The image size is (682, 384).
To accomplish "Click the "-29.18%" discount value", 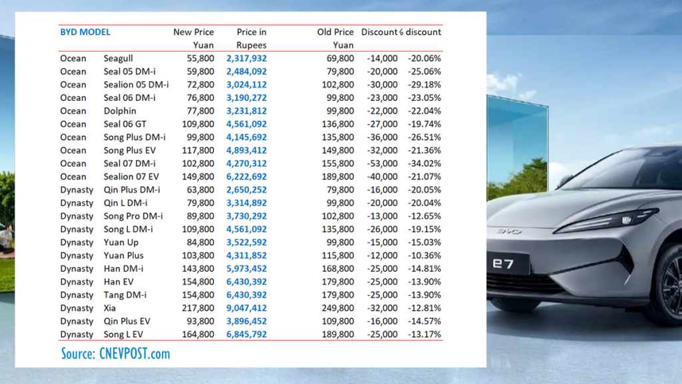I will tap(424, 84).
